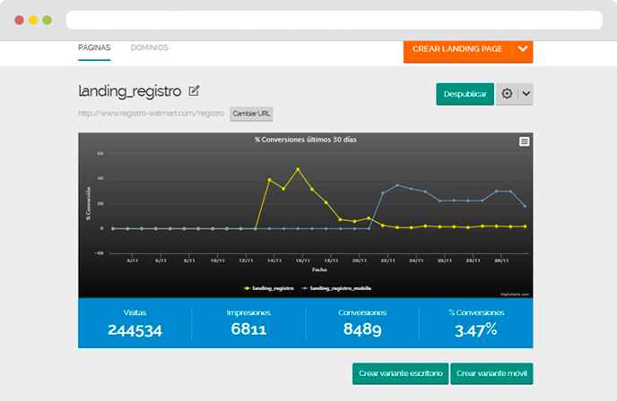Image resolution: width=617 pixels, height=401 pixels.
Task: Click the Highcharts.com credit link
Action: [x=515, y=294]
